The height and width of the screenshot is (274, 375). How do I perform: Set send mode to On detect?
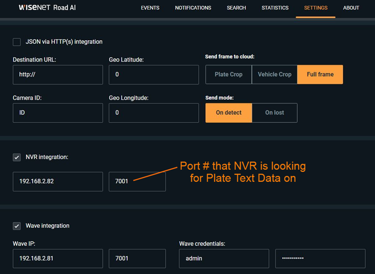pos(229,113)
